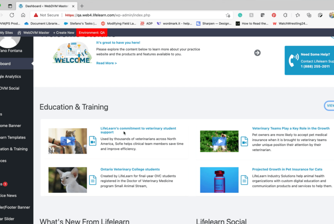
Task: Click phone number 1 (888) 255-2011
Action: [x=315, y=66]
